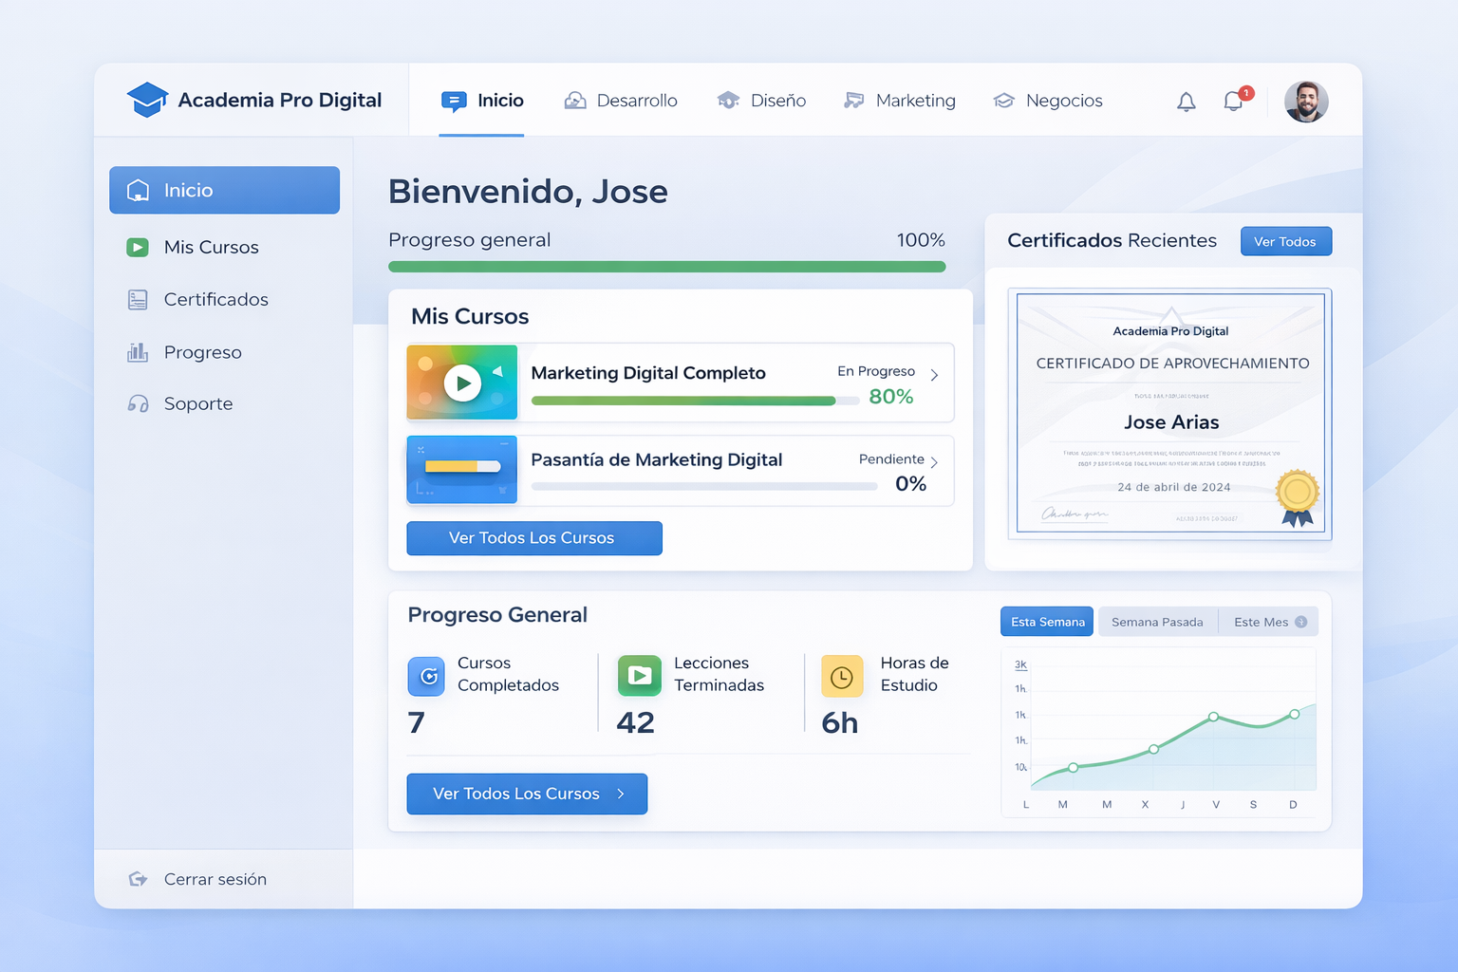Viewport: 1458px width, 972px height.
Task: Select the Semana Pasada toggle option
Action: 1157,621
